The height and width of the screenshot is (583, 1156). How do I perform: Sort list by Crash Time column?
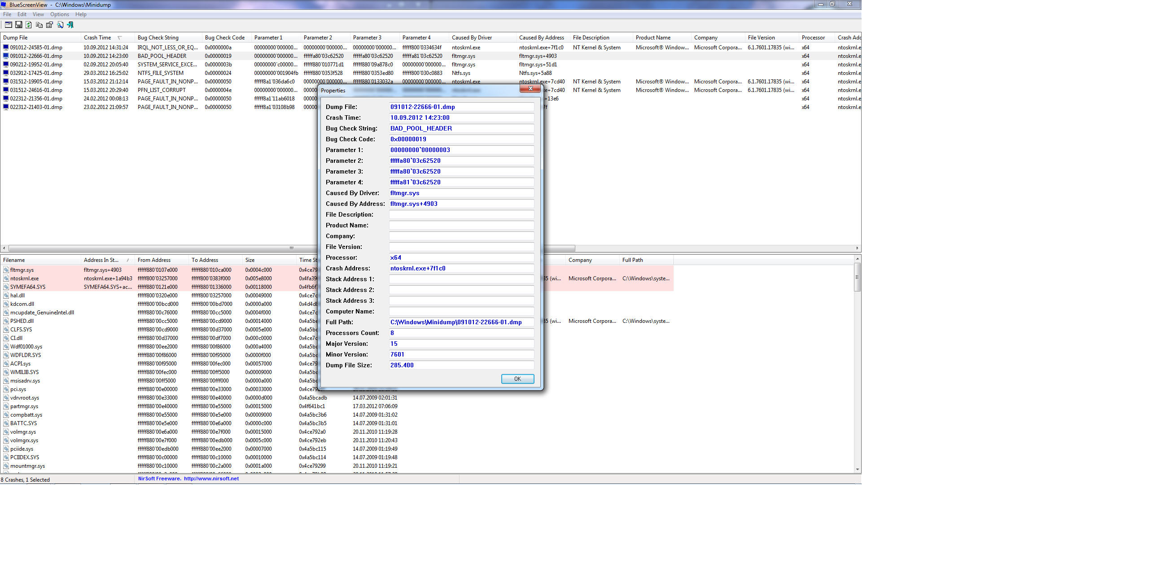(x=98, y=38)
